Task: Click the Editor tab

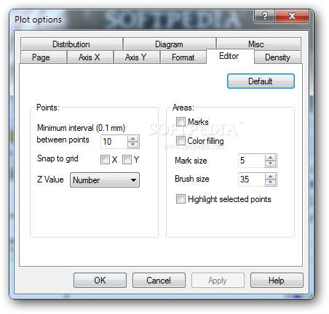Action: click(230, 56)
